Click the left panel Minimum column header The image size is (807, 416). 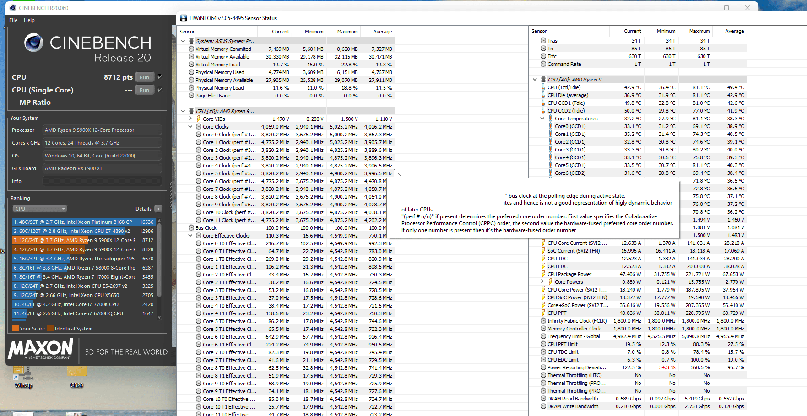click(x=314, y=32)
